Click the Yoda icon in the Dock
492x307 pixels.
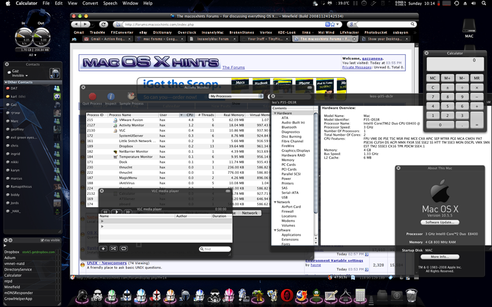coord(258,295)
